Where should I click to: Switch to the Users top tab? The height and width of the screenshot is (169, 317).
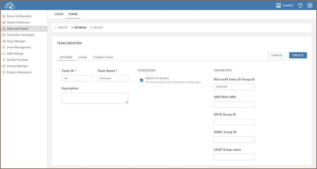59,14
